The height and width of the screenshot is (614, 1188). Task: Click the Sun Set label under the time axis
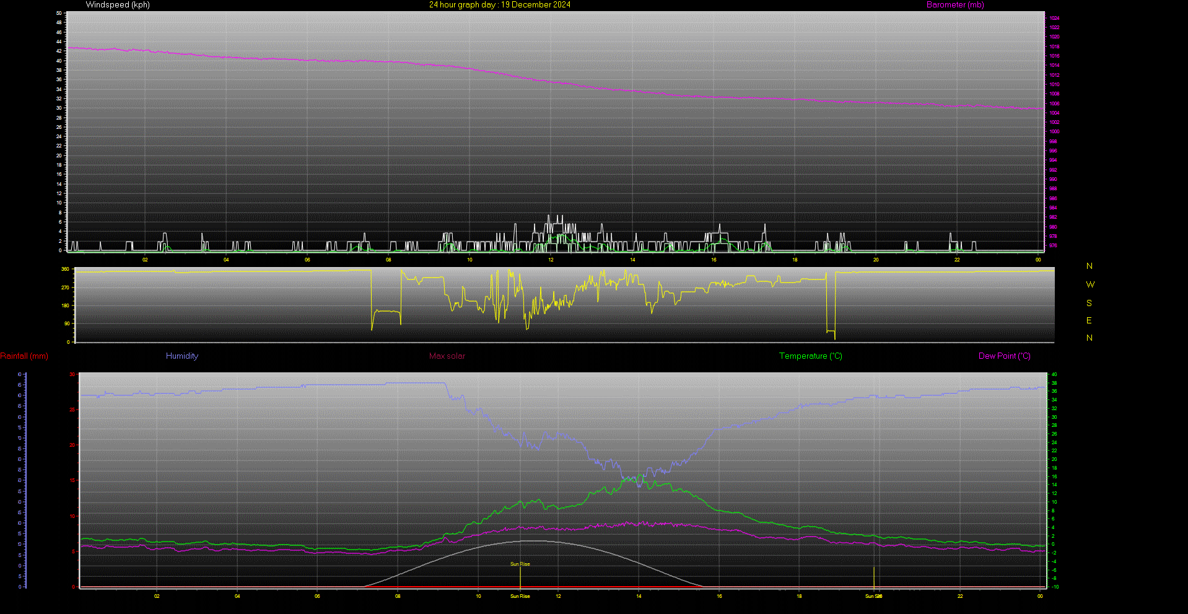pos(874,596)
